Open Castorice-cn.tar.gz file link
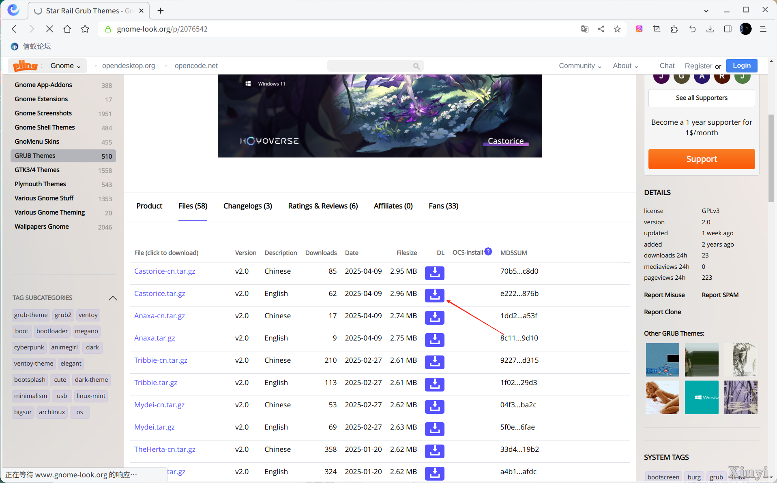Viewport: 777px width, 483px height. click(x=164, y=271)
